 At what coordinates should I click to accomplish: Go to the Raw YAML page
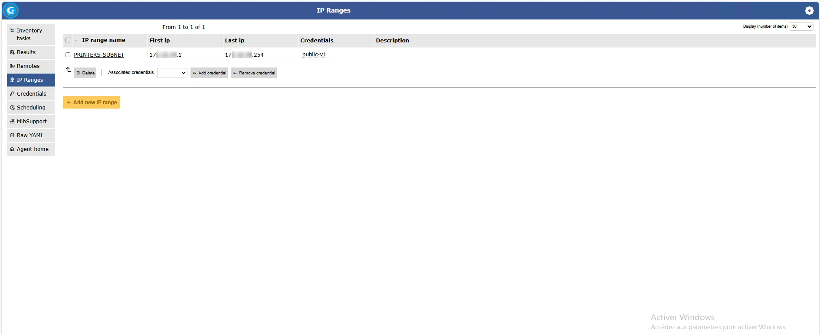point(30,135)
